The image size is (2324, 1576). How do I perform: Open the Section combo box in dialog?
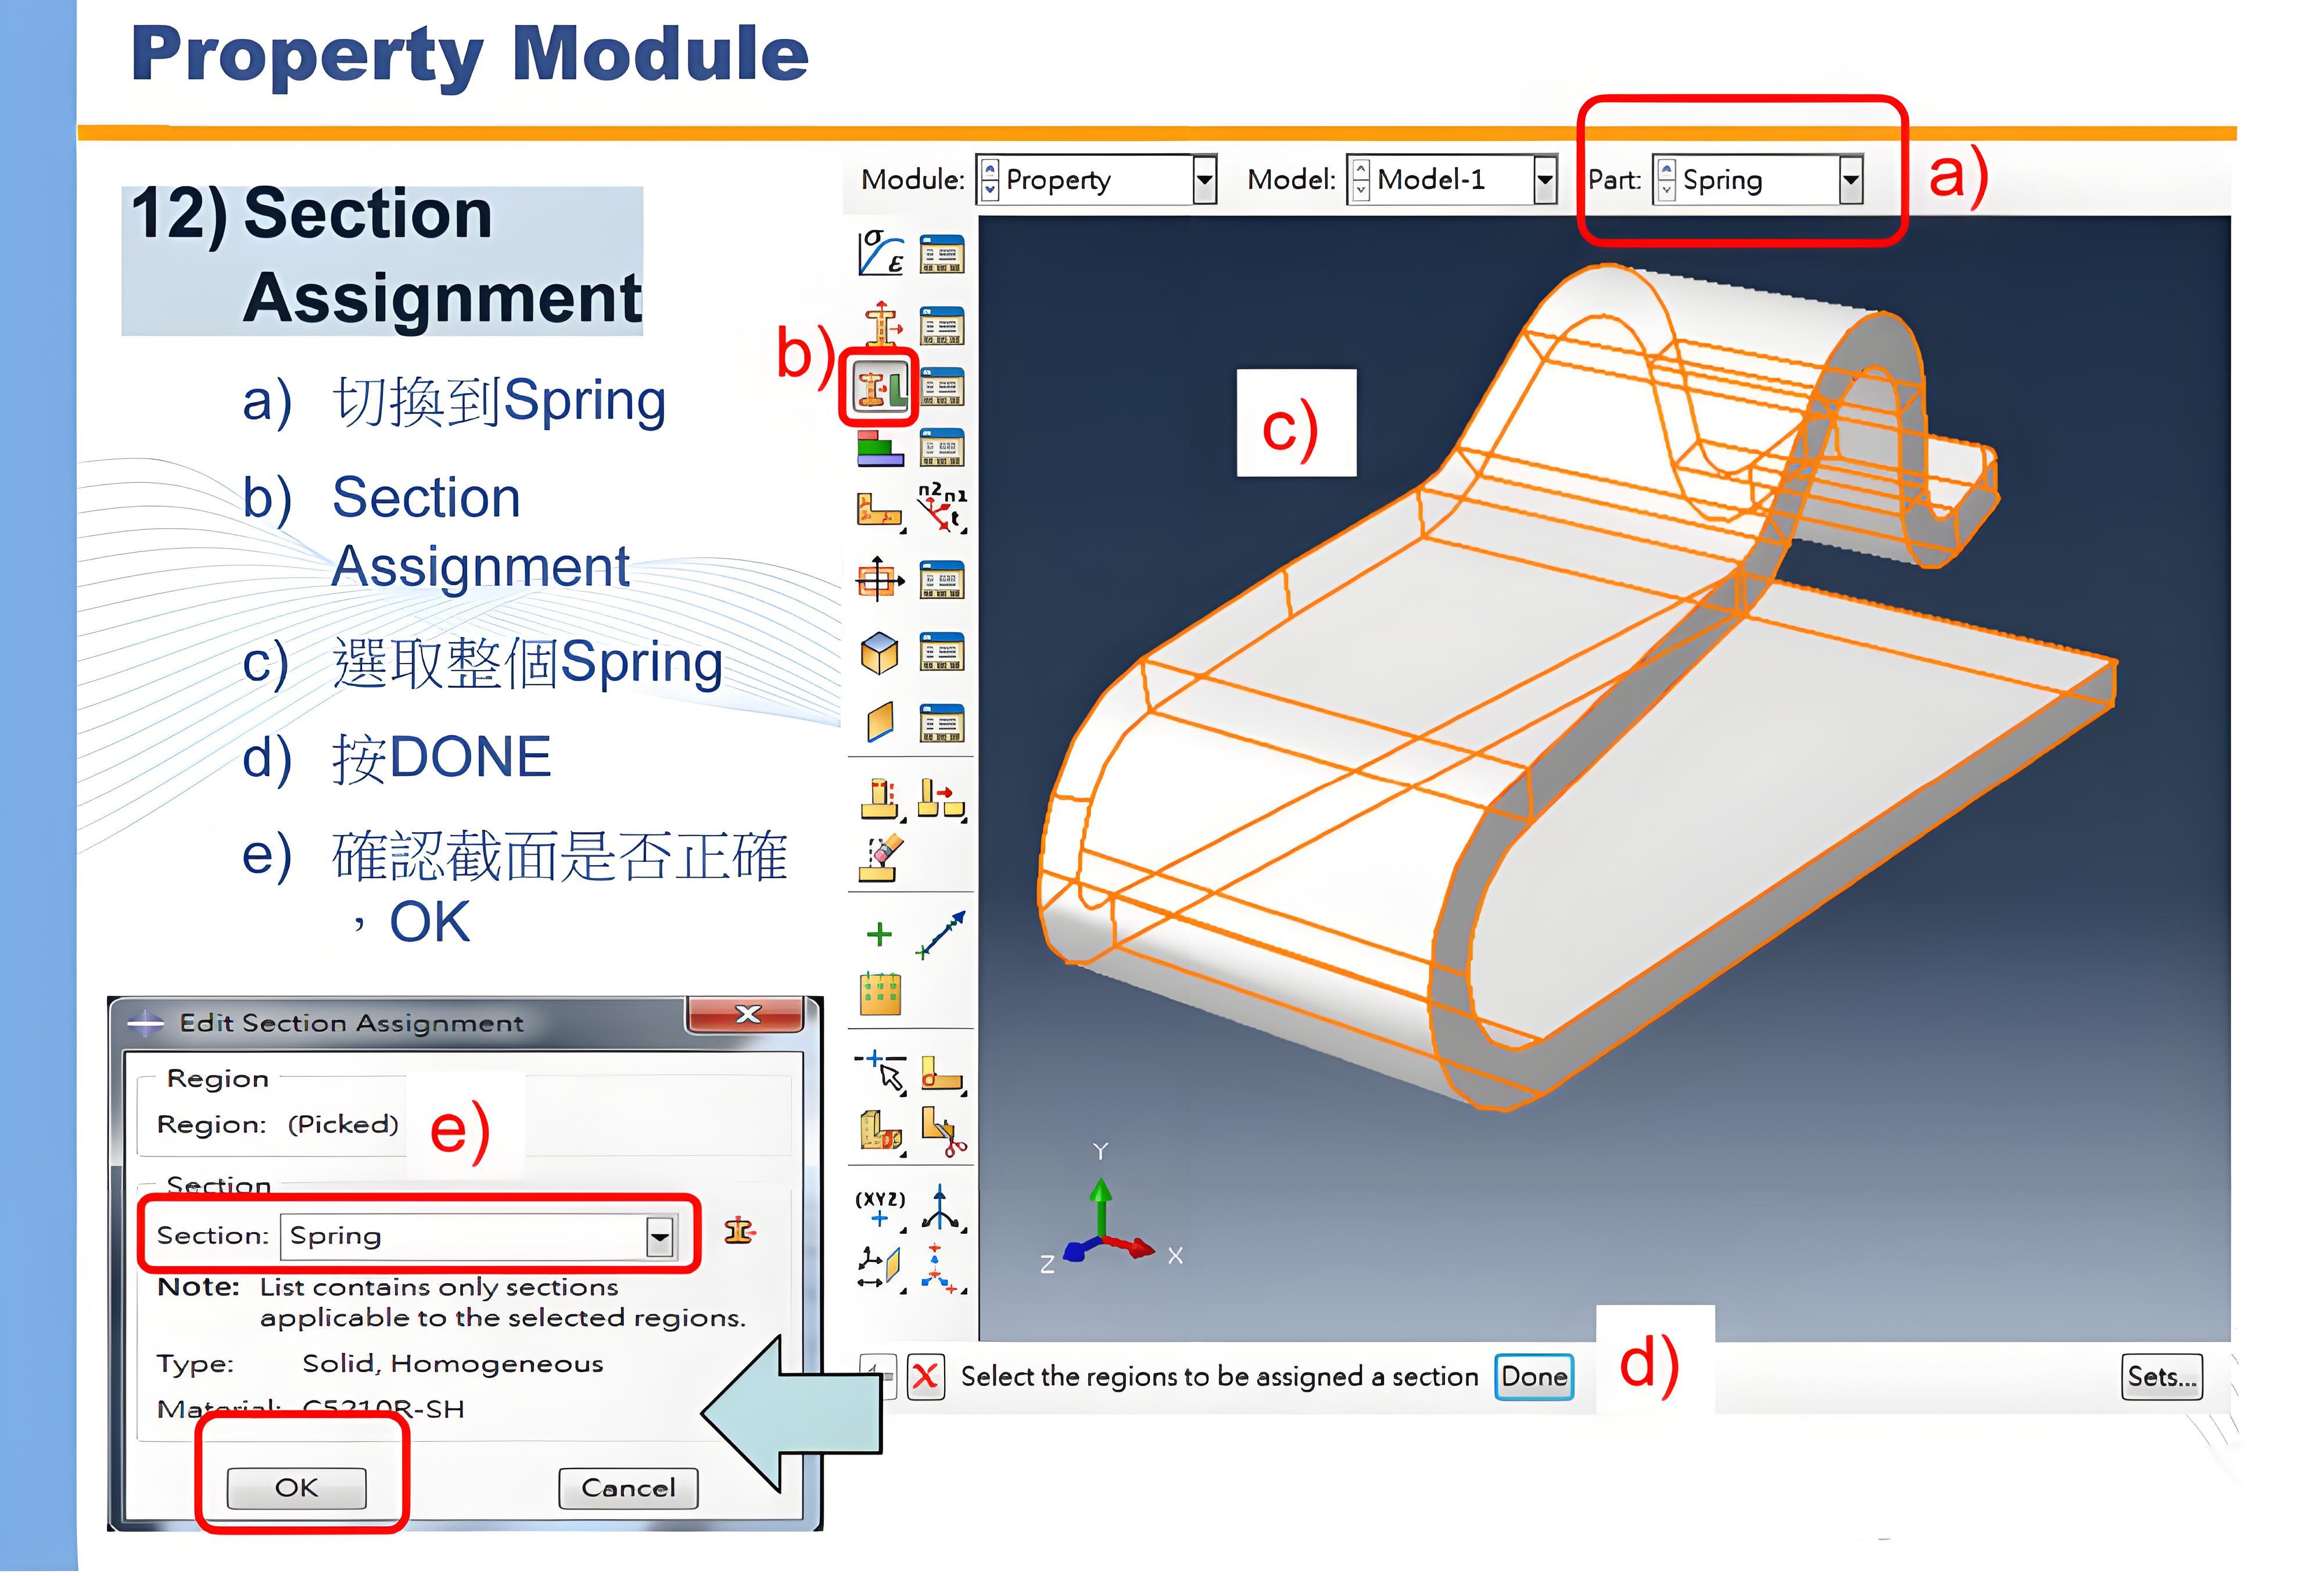[x=659, y=1237]
